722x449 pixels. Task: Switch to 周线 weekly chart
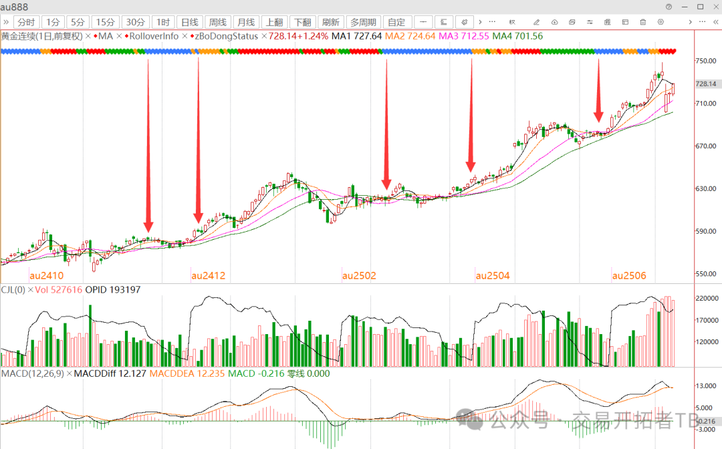pos(218,22)
